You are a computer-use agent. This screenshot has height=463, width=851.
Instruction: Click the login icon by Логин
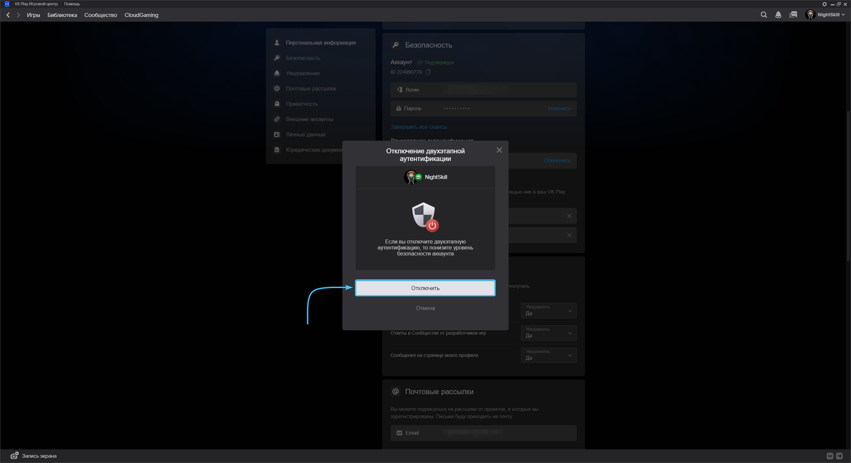click(399, 89)
